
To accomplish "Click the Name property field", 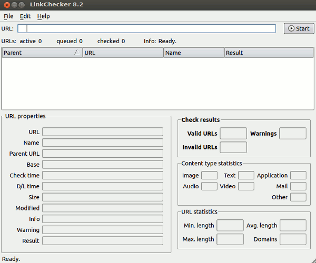I will click(103, 143).
